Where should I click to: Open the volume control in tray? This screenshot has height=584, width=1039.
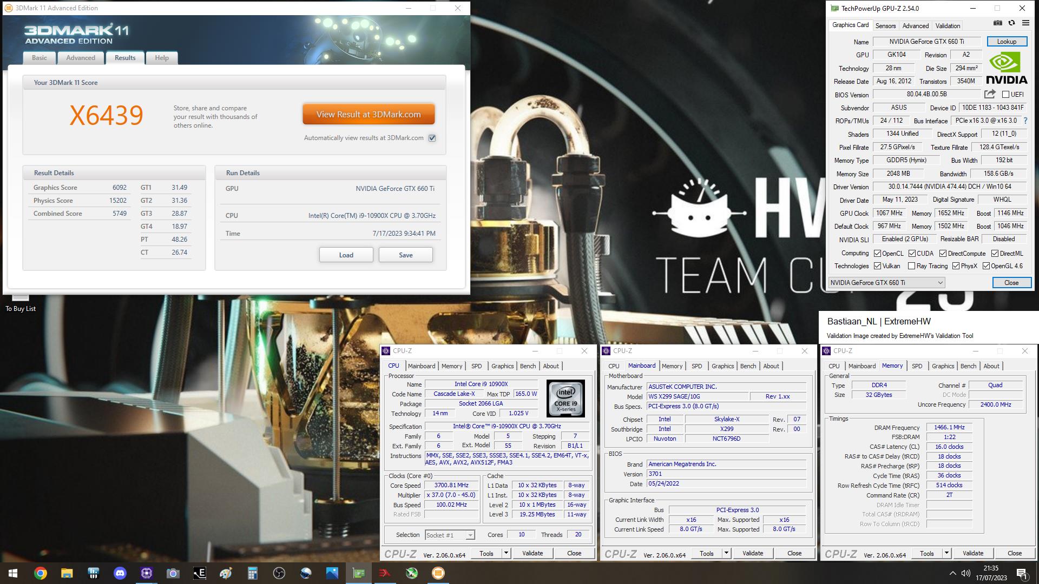coord(966,573)
